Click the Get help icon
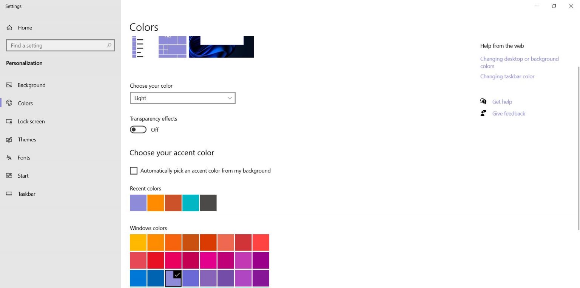This screenshot has width=580, height=288. point(483,101)
